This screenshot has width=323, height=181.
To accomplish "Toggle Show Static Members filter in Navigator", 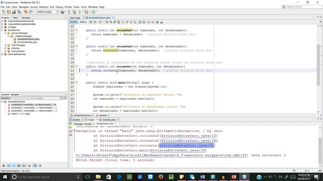I will pos(14,165).
